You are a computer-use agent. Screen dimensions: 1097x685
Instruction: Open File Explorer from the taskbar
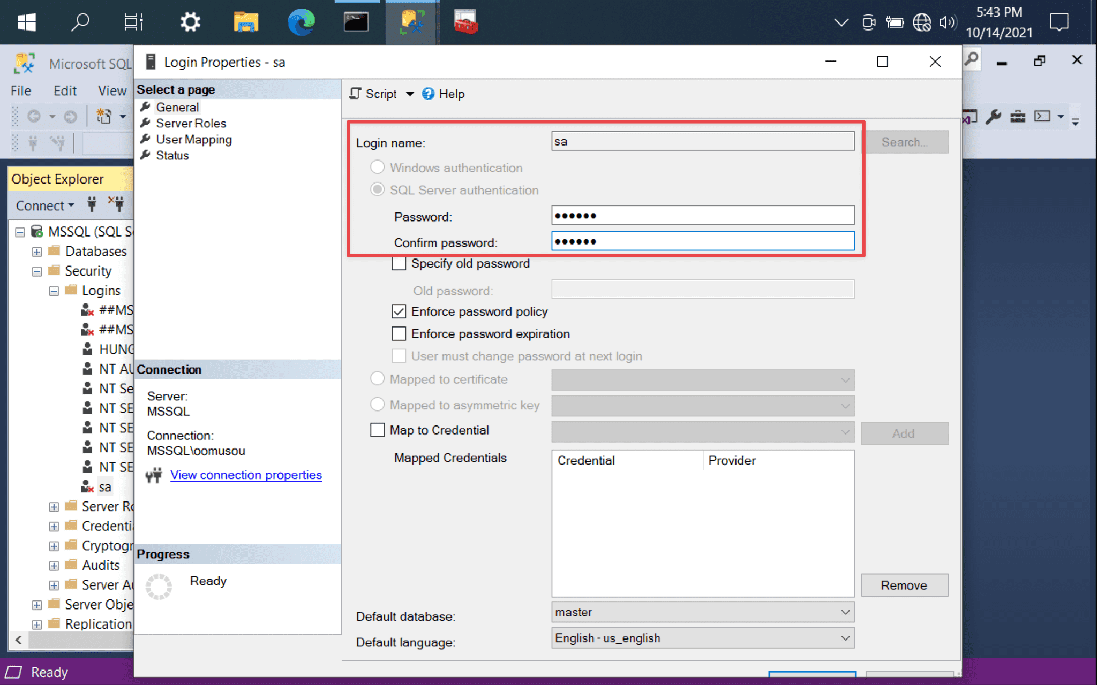click(246, 22)
